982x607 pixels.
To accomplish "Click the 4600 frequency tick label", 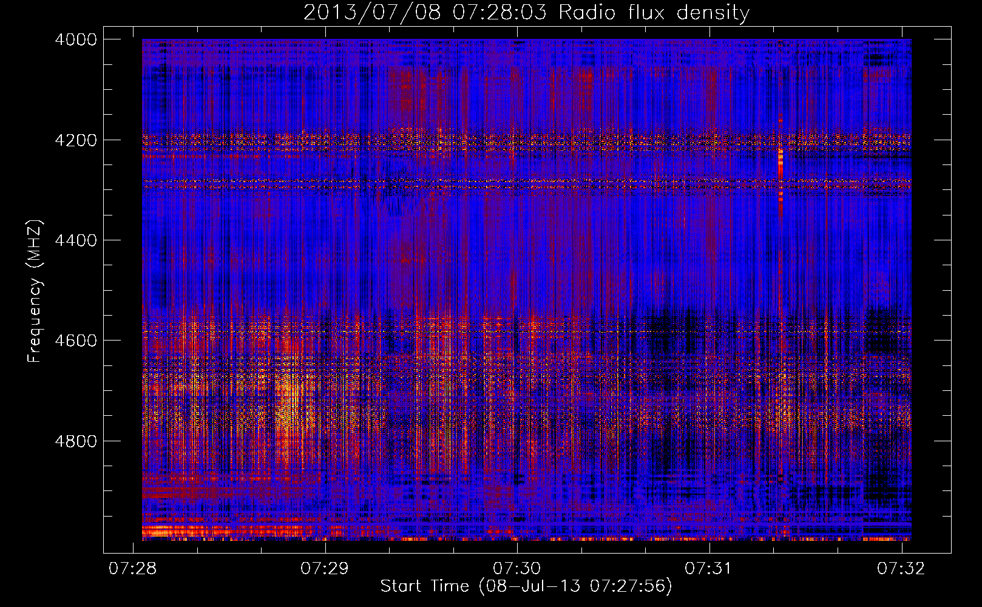I will pos(75,341).
